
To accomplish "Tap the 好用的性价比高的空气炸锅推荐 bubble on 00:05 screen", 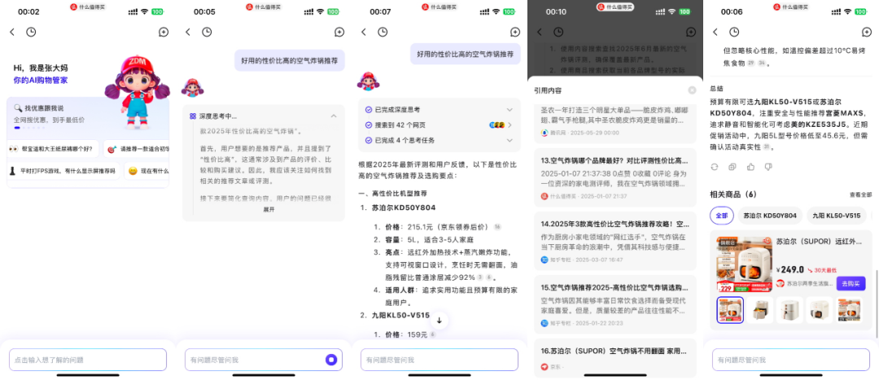I will click(x=289, y=60).
